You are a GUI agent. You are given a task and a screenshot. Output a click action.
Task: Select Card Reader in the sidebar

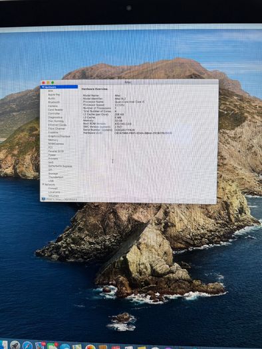[55, 110]
